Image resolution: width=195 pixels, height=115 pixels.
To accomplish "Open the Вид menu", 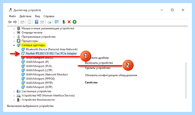I will pos(37,16).
